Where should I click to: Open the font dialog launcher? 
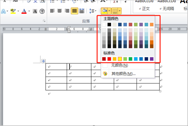pyautogui.click(x=44, y=21)
